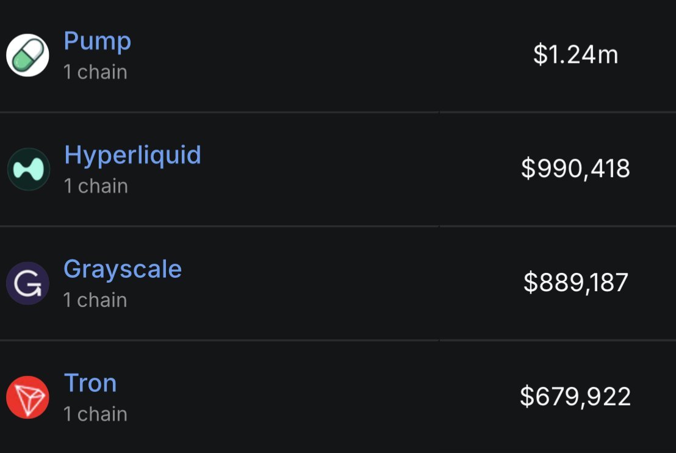This screenshot has width=676, height=453.
Task: Click the divider line below Grayscale row
Action: [338, 340]
